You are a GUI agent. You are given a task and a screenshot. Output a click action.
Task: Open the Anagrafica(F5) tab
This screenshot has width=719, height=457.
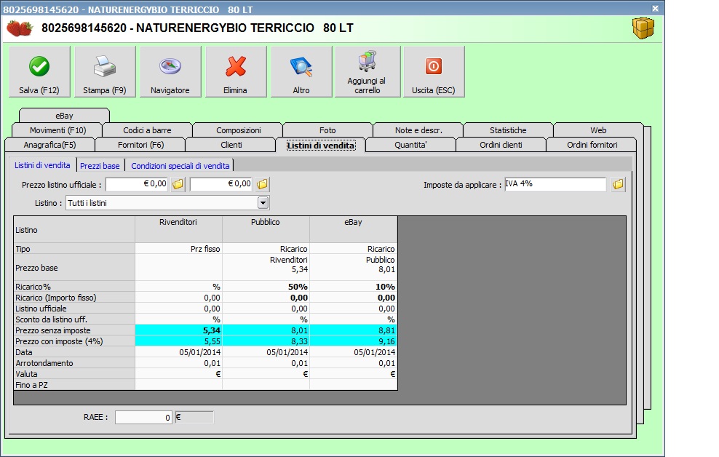[49, 145]
